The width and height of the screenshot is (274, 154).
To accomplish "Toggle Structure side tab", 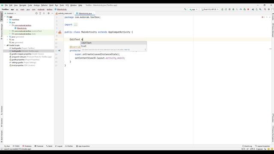I will pos(2,110).
